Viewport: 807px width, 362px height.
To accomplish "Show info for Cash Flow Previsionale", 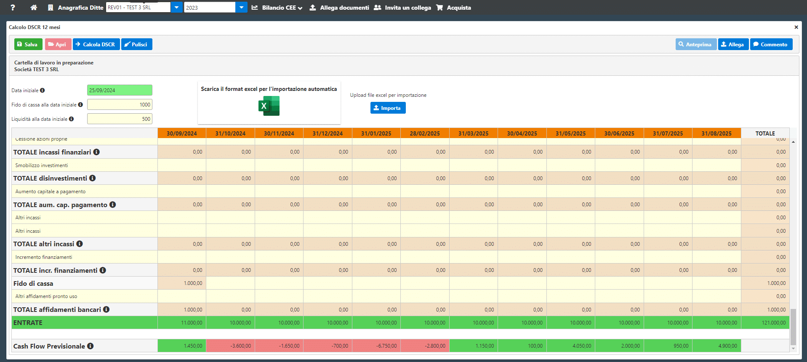I will pos(91,346).
